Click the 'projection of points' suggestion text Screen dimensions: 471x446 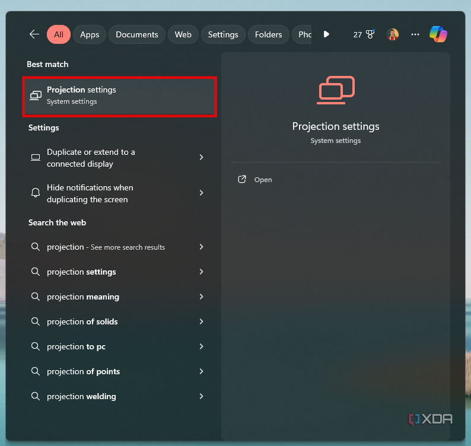83,371
